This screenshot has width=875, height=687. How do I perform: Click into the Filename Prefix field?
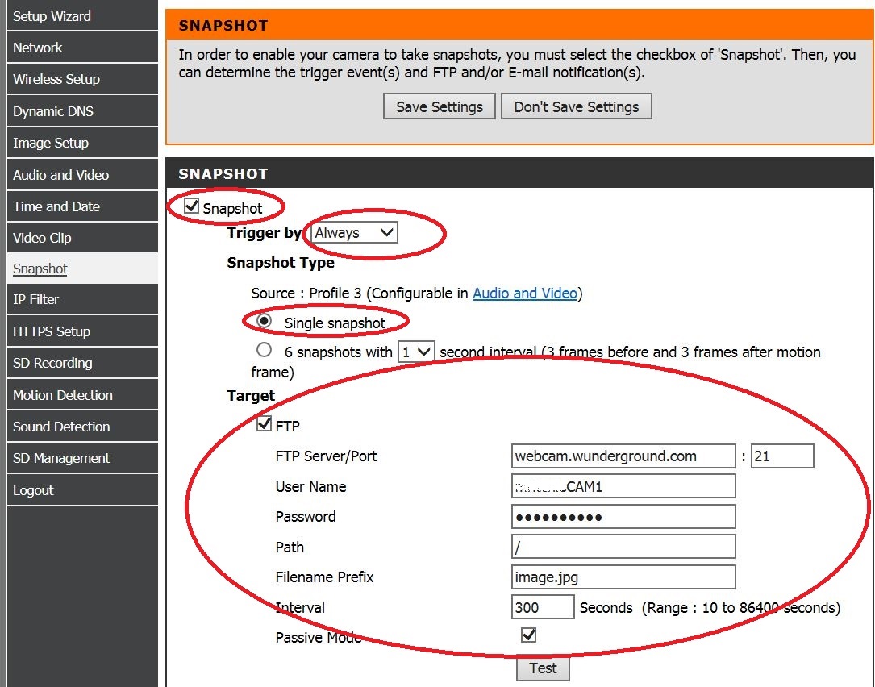pyautogui.click(x=623, y=577)
